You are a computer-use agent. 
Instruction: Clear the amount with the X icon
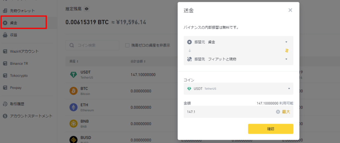point(278,112)
